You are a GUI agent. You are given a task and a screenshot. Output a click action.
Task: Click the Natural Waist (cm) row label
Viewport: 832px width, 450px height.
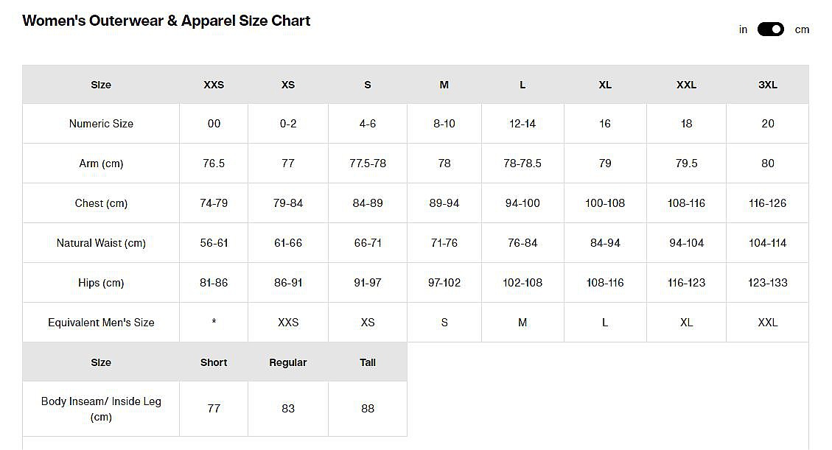pos(101,243)
